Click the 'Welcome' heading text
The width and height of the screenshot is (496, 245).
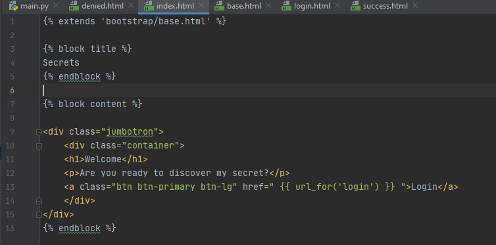pyautogui.click(x=103, y=160)
